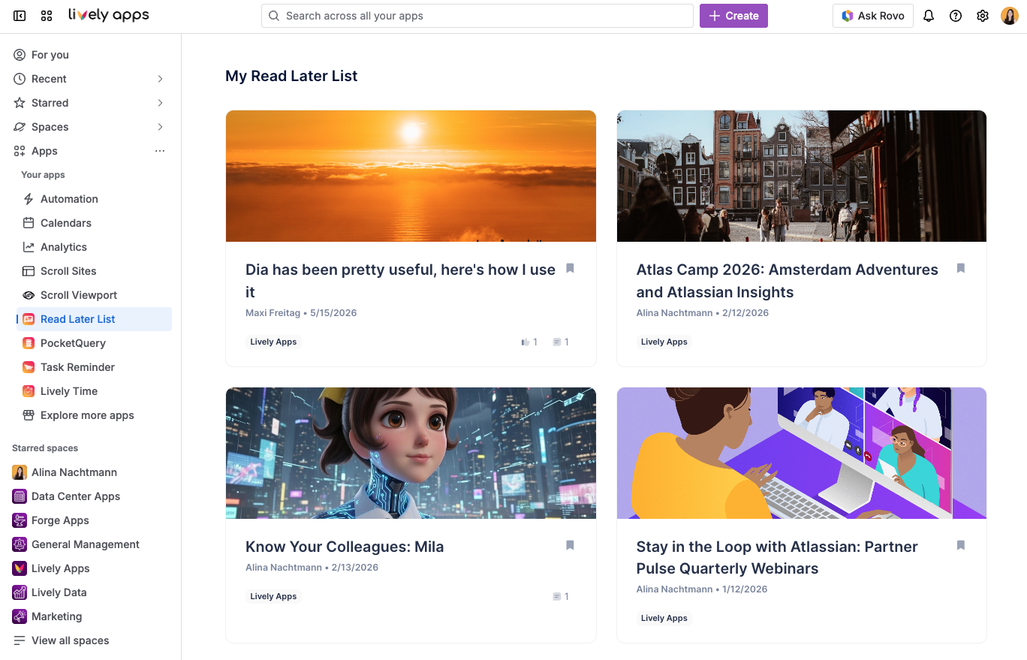
Task: Select Read Later List in the sidebar
Action: [94, 319]
